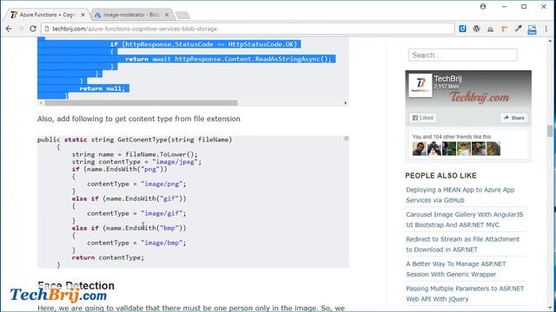Click the 'Face Detection' heading
The image size is (556, 312).
pos(76,285)
